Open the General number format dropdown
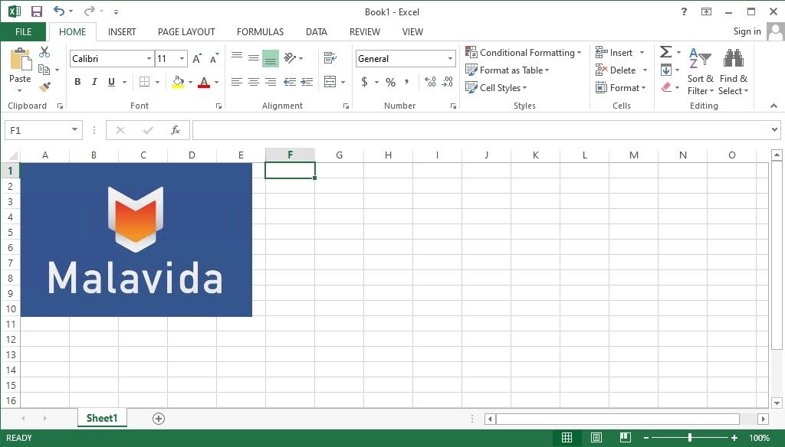 (450, 58)
